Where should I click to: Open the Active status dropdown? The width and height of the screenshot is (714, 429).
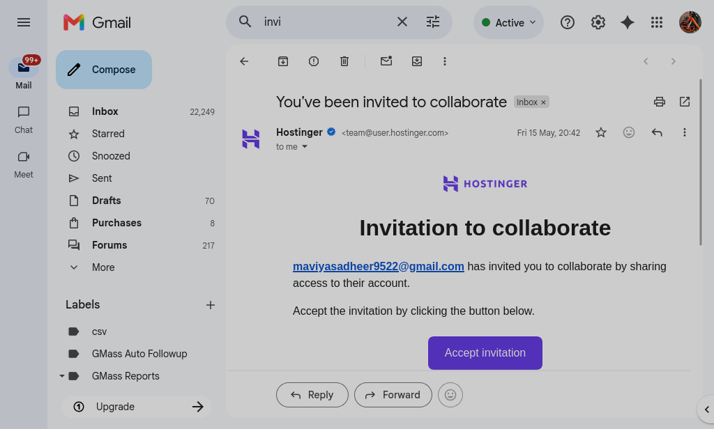(x=508, y=22)
